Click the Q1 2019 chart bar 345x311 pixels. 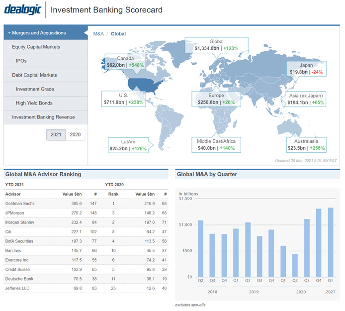pos(236,253)
